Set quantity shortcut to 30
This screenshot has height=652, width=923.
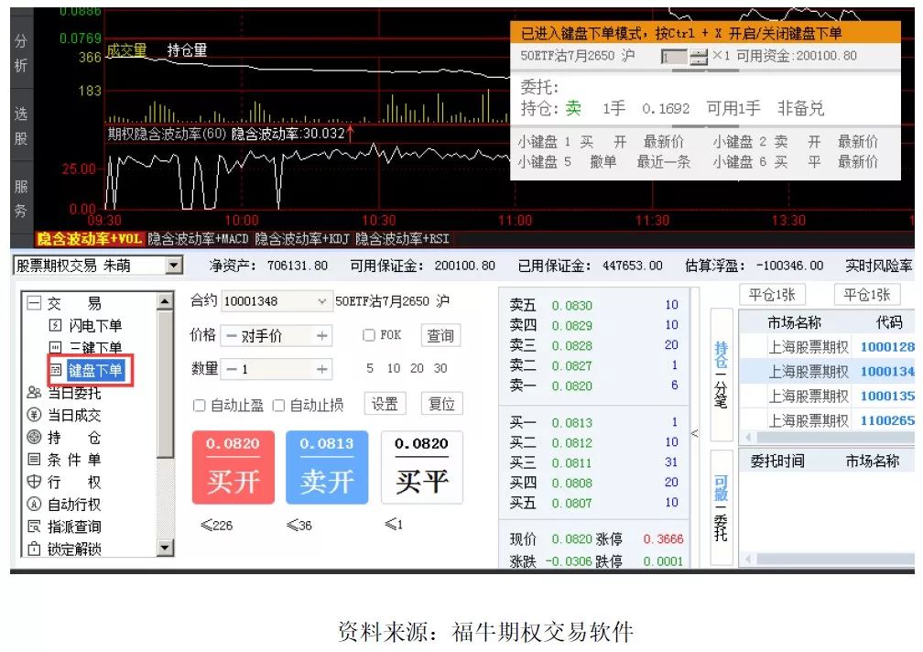click(440, 368)
